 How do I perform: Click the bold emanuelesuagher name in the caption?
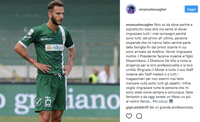pyautogui.click(x=140, y=25)
